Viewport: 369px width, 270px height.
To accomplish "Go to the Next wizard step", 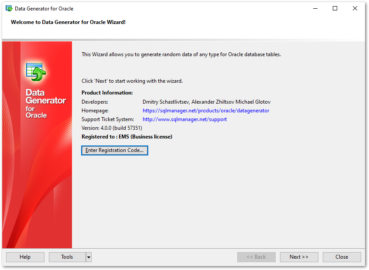I will coord(299,257).
